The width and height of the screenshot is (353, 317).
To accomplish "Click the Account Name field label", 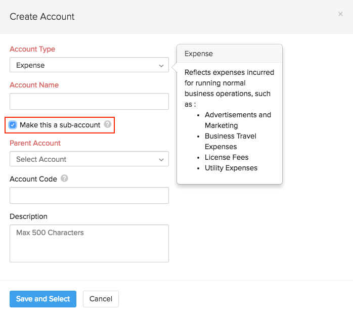I will tap(34, 85).
